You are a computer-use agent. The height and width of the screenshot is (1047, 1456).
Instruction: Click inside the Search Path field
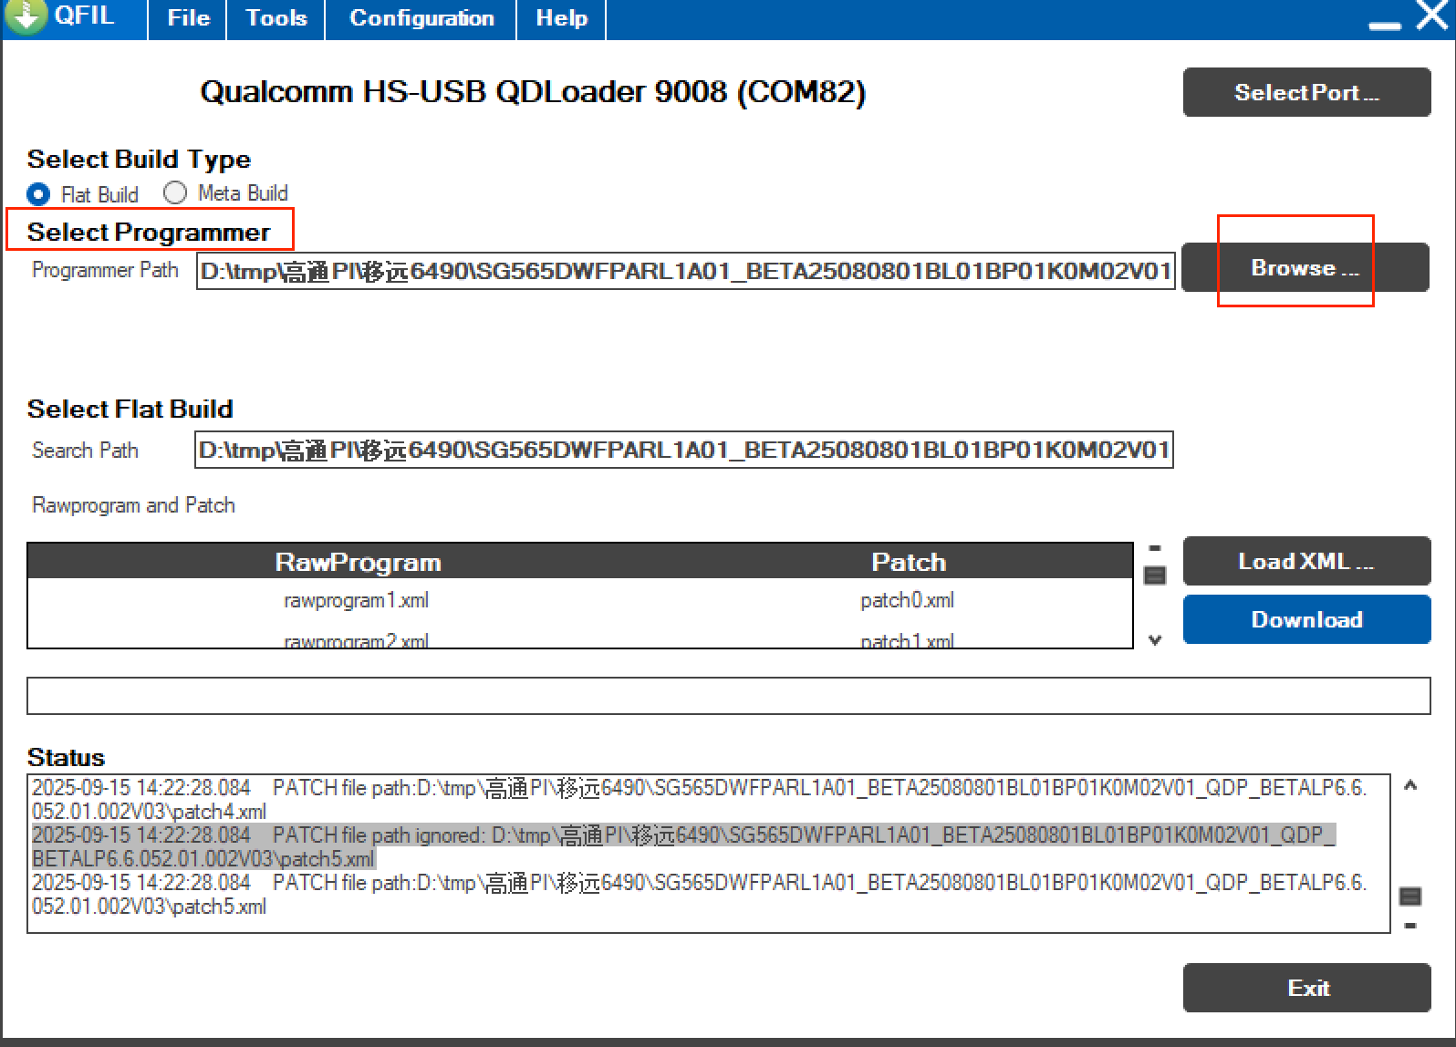(x=682, y=451)
